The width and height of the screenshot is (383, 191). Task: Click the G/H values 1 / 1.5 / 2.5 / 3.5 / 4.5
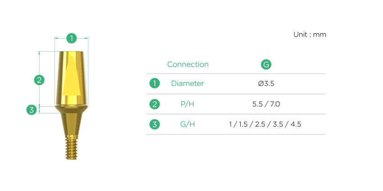point(265,124)
